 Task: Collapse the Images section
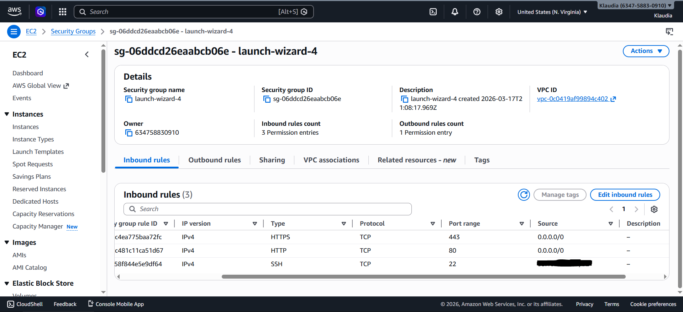(x=7, y=242)
